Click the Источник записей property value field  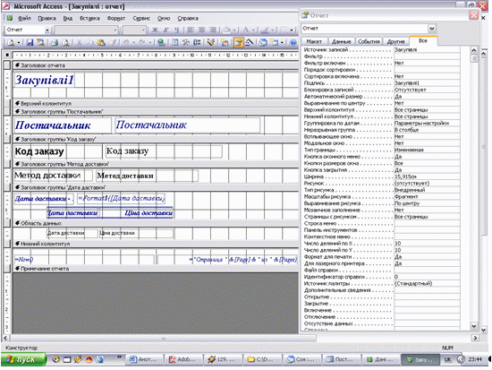click(x=427, y=49)
